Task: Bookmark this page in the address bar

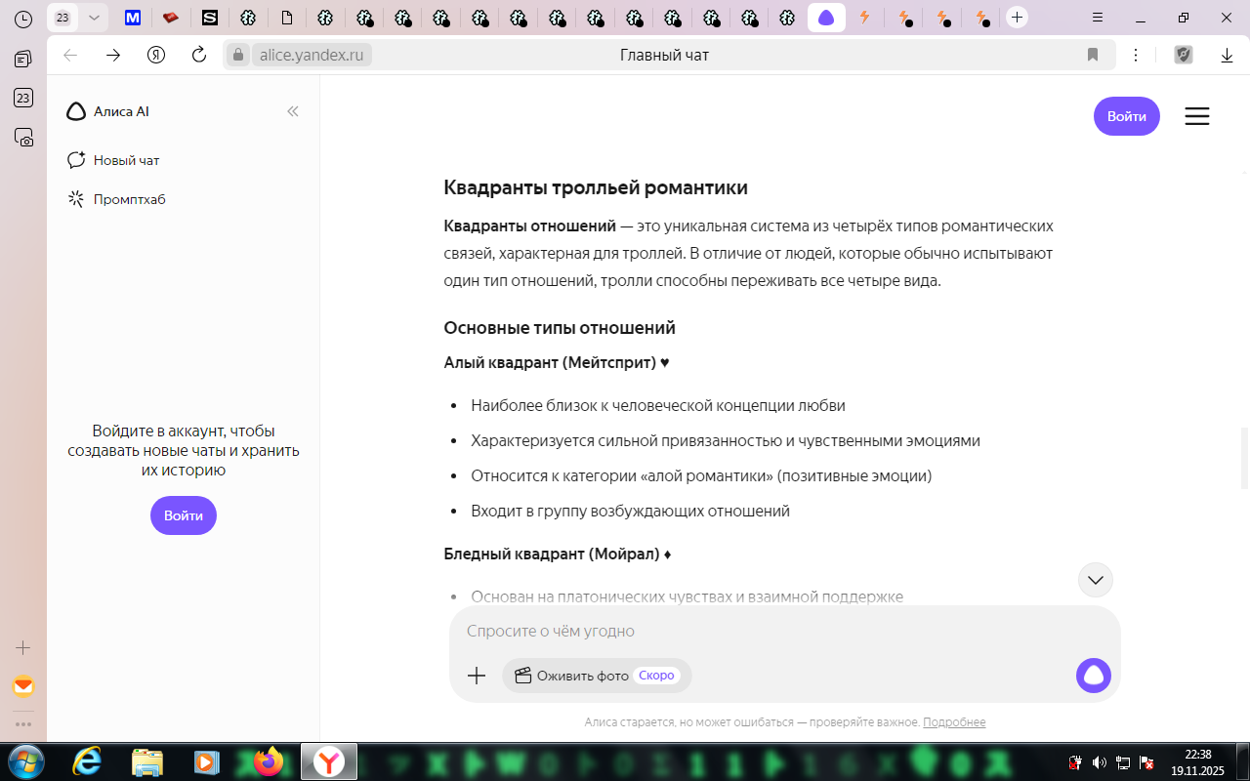Action: (x=1093, y=55)
